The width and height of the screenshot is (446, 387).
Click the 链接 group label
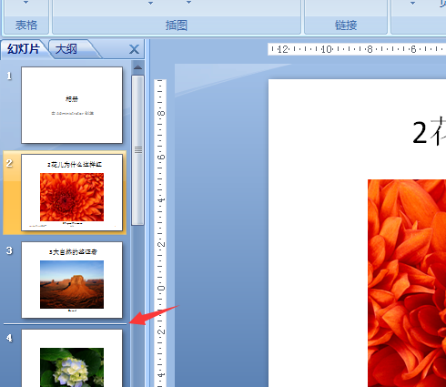346,25
